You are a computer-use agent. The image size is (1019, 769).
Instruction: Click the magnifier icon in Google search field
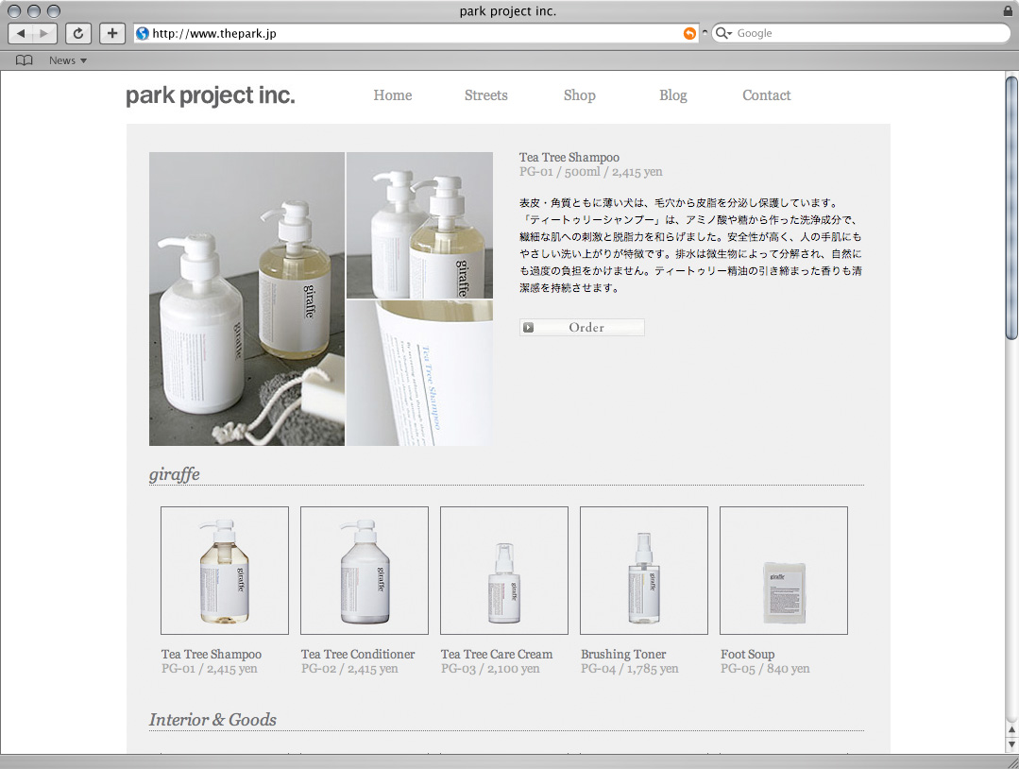(722, 33)
